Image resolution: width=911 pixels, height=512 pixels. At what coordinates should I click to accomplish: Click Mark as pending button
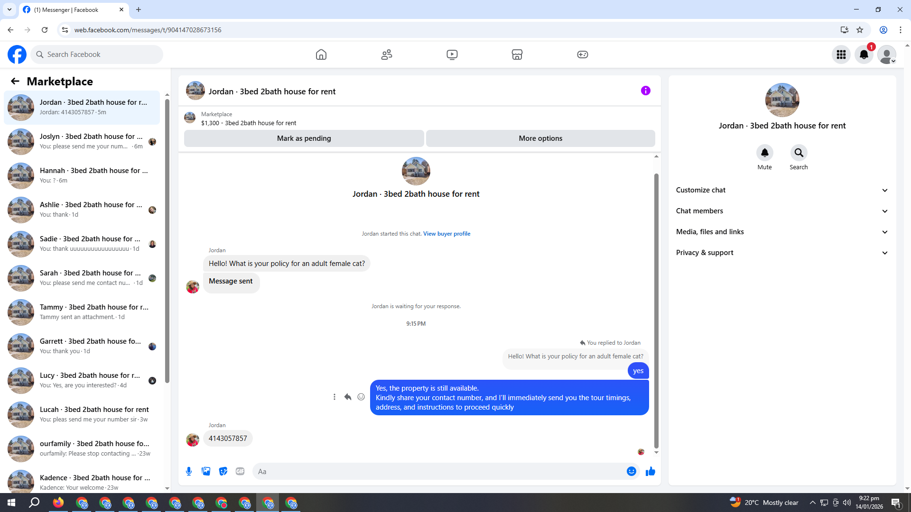[x=304, y=138]
